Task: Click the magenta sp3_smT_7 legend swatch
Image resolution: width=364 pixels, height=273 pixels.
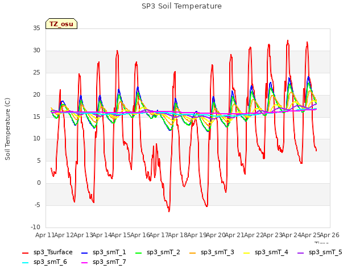Action: [x=85, y=263]
